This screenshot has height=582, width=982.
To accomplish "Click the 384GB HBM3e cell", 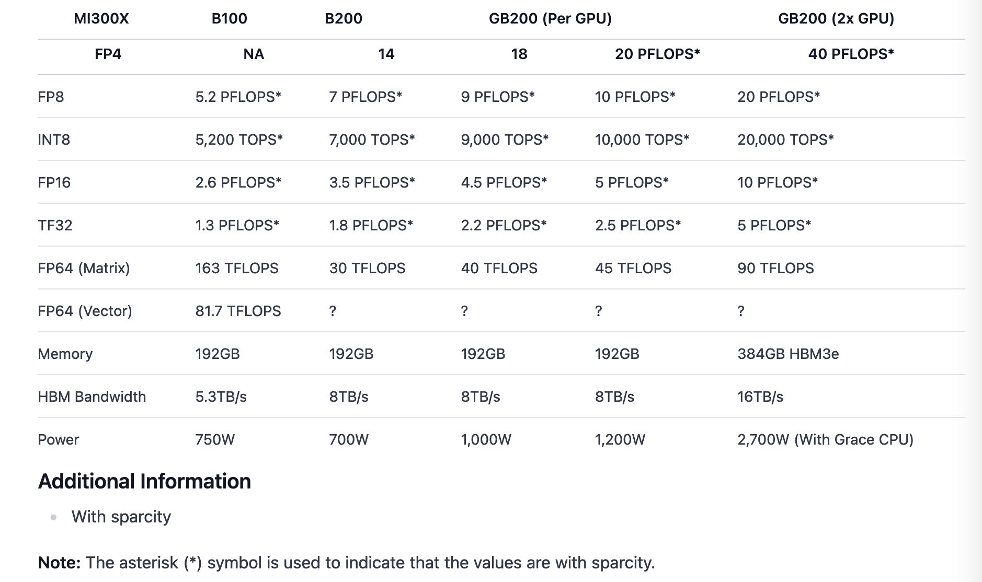I will [788, 354].
